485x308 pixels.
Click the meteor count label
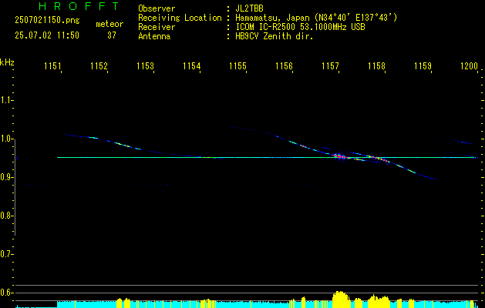109,24
